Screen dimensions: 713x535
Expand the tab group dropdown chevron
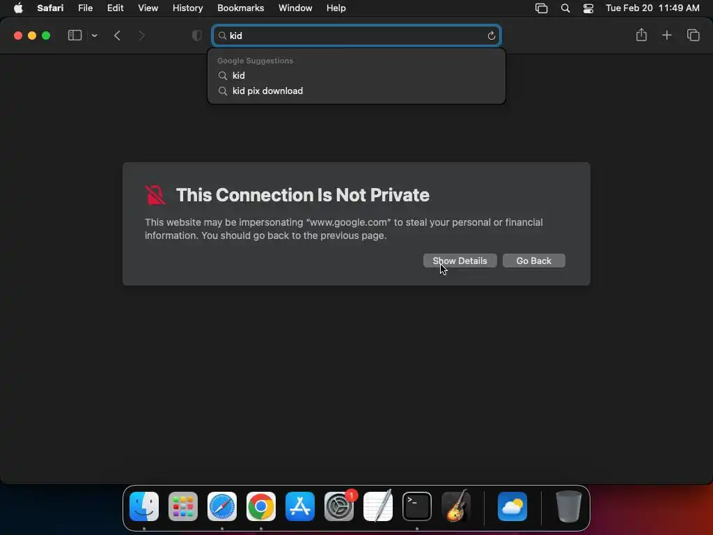point(95,36)
